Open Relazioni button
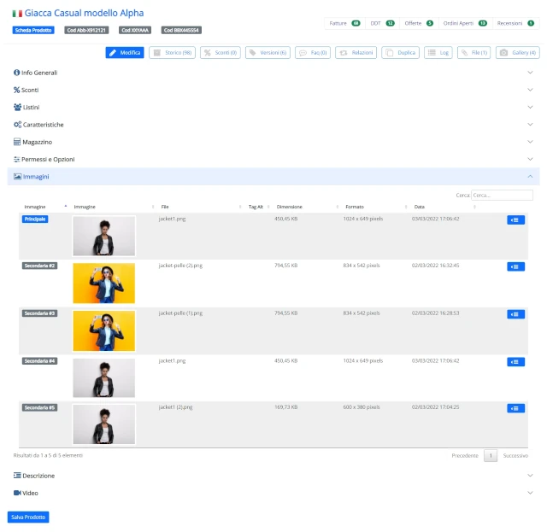 (x=356, y=53)
